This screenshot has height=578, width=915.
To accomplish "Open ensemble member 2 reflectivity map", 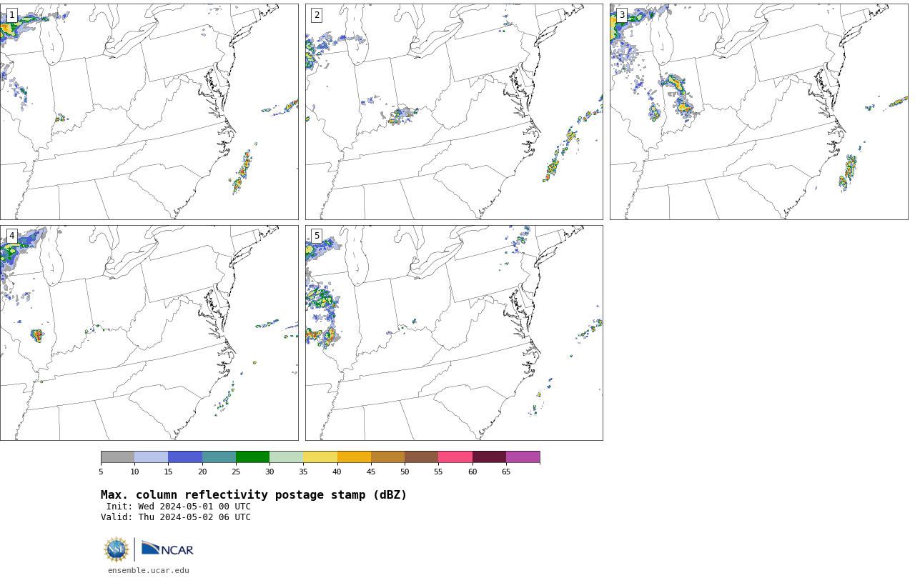I will (454, 111).
